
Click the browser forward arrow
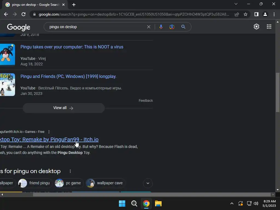[x=15, y=14]
